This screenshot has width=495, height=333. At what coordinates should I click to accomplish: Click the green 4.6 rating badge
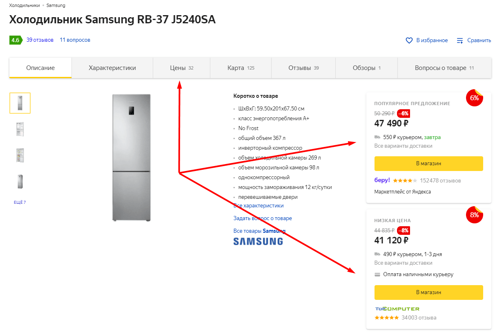16,40
